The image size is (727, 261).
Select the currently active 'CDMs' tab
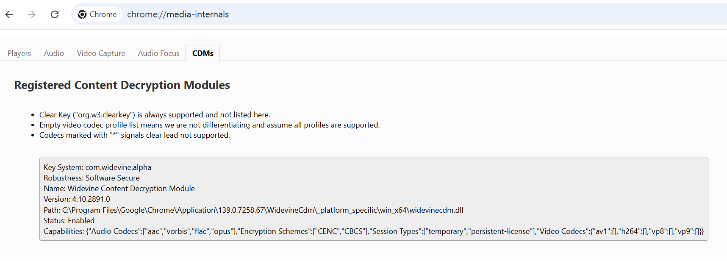202,53
